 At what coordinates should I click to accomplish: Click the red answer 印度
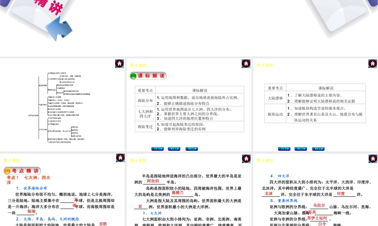(341, 193)
